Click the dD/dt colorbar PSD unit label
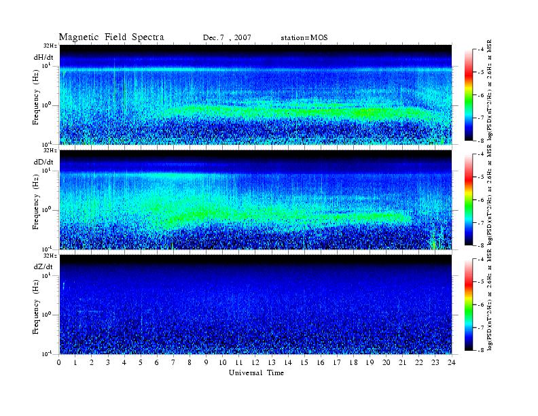The image size is (538, 416). coord(490,194)
